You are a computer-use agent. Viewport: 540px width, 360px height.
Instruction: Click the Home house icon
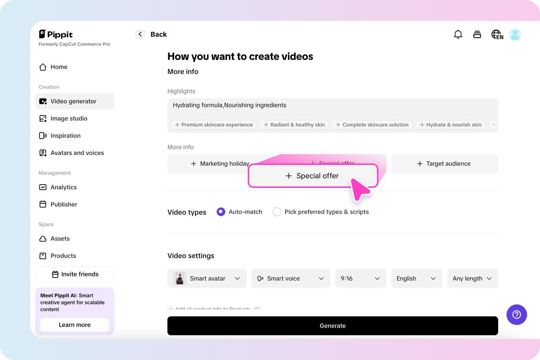click(x=43, y=67)
